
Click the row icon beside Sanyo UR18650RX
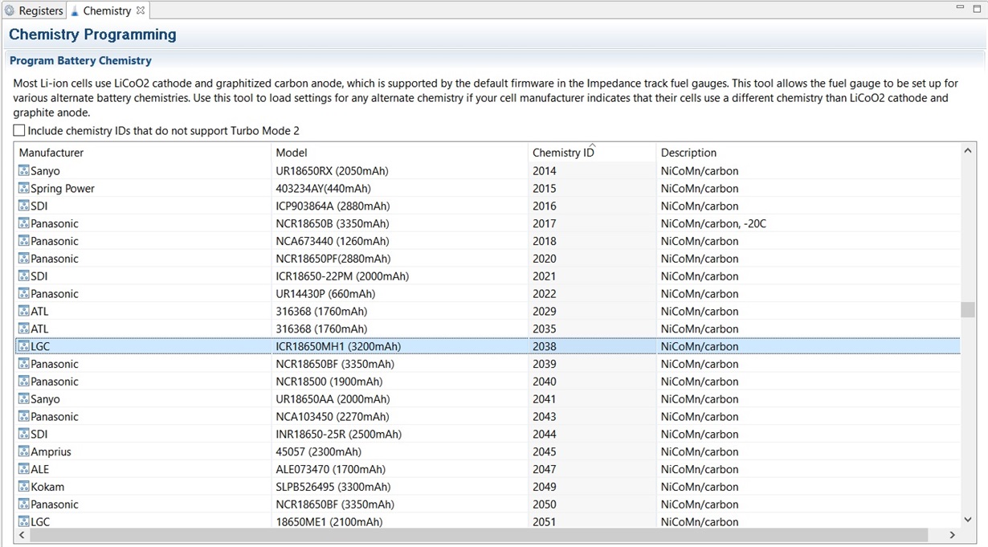pos(23,171)
